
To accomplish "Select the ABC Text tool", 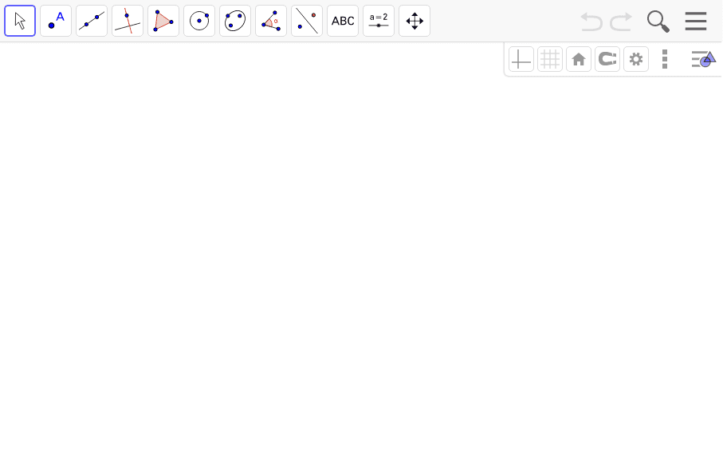I will coord(343,21).
